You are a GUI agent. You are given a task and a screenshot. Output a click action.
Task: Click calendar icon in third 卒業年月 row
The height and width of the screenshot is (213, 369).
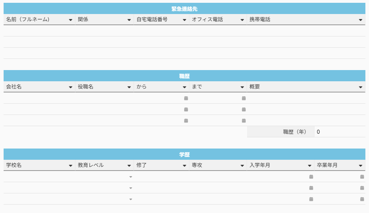[x=362, y=199]
